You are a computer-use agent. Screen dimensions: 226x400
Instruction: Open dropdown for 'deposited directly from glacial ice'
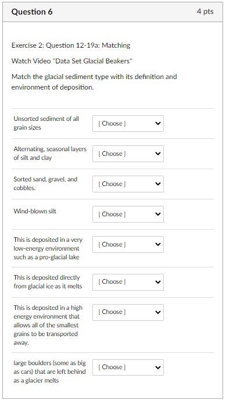click(x=128, y=282)
